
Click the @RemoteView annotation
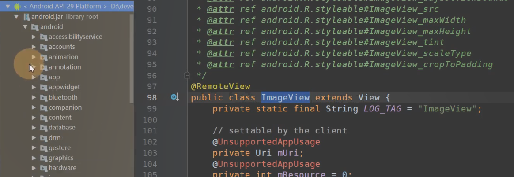tap(220, 87)
